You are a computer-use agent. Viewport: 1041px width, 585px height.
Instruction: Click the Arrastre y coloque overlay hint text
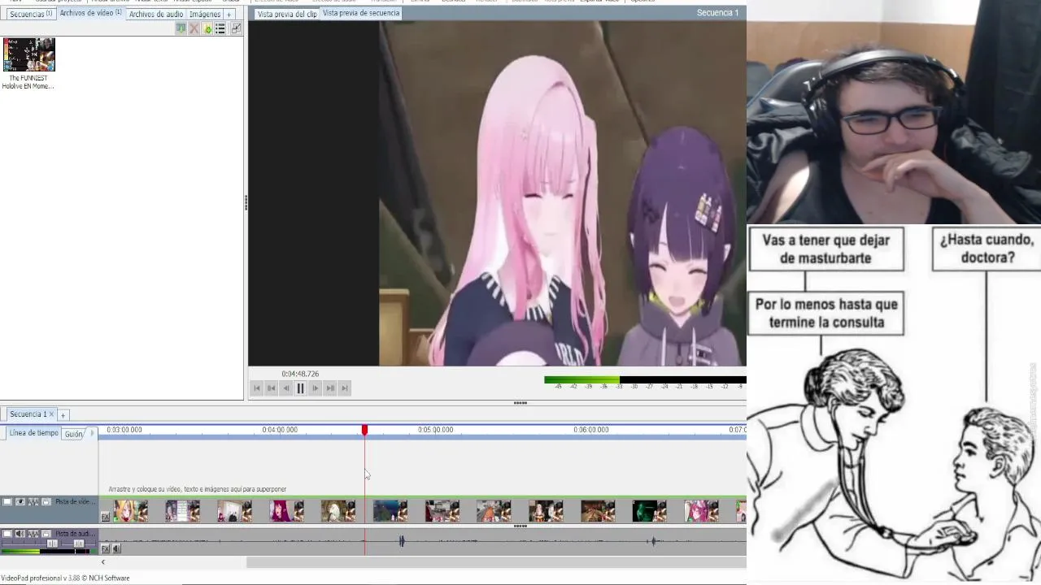pyautogui.click(x=198, y=489)
